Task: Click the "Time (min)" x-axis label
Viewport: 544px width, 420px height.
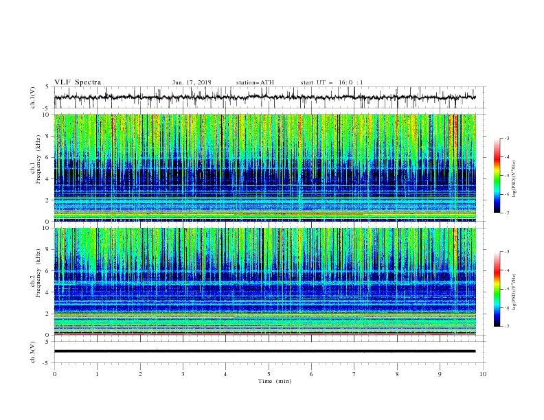Action: [x=275, y=381]
